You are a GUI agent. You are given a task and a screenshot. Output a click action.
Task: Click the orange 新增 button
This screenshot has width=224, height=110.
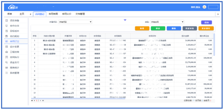click(x=142, y=28)
